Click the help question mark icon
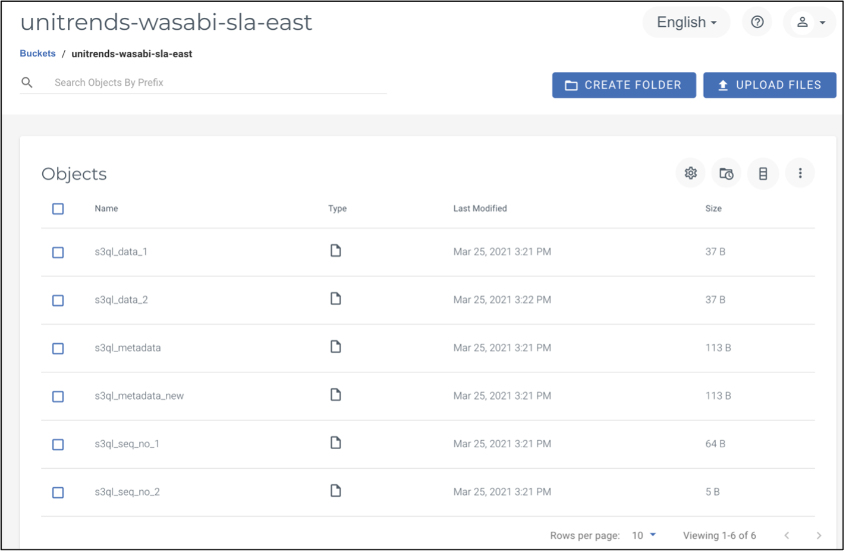The height and width of the screenshot is (552, 846). tap(757, 23)
